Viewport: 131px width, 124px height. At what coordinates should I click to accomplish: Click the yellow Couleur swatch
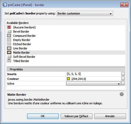pyautogui.click(x=68, y=79)
